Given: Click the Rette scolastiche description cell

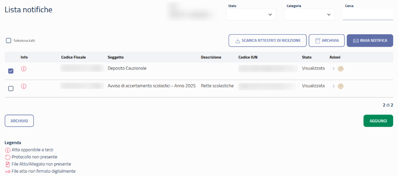Looking at the screenshot, I should (217, 86).
